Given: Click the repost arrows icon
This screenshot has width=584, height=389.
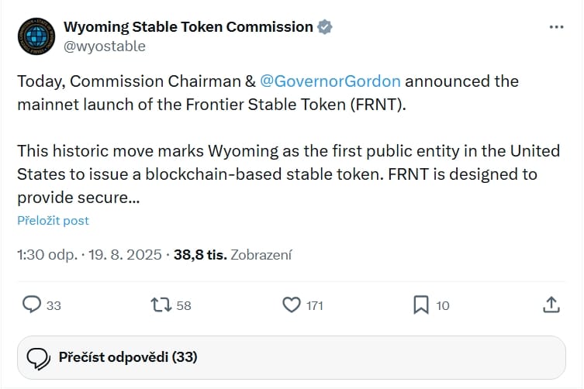Looking at the screenshot, I should (161, 305).
